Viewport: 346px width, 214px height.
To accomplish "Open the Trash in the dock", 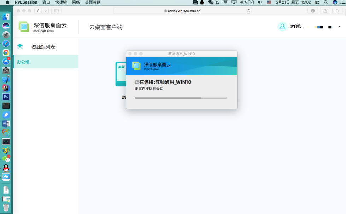I will tap(6, 207).
